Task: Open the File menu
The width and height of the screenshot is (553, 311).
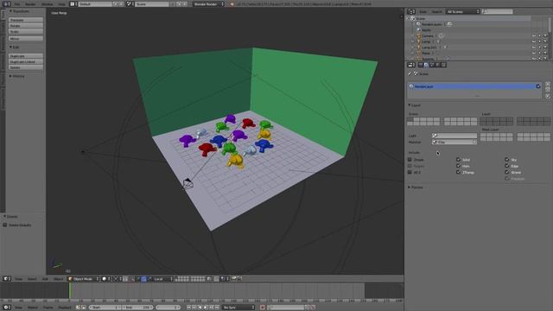Action: (17, 3)
